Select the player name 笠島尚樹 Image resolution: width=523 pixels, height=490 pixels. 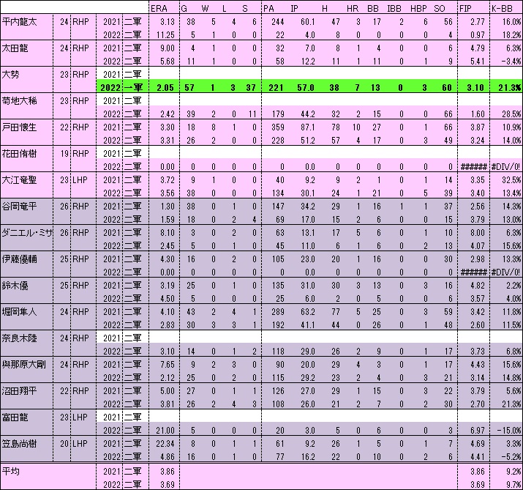tap(19, 444)
